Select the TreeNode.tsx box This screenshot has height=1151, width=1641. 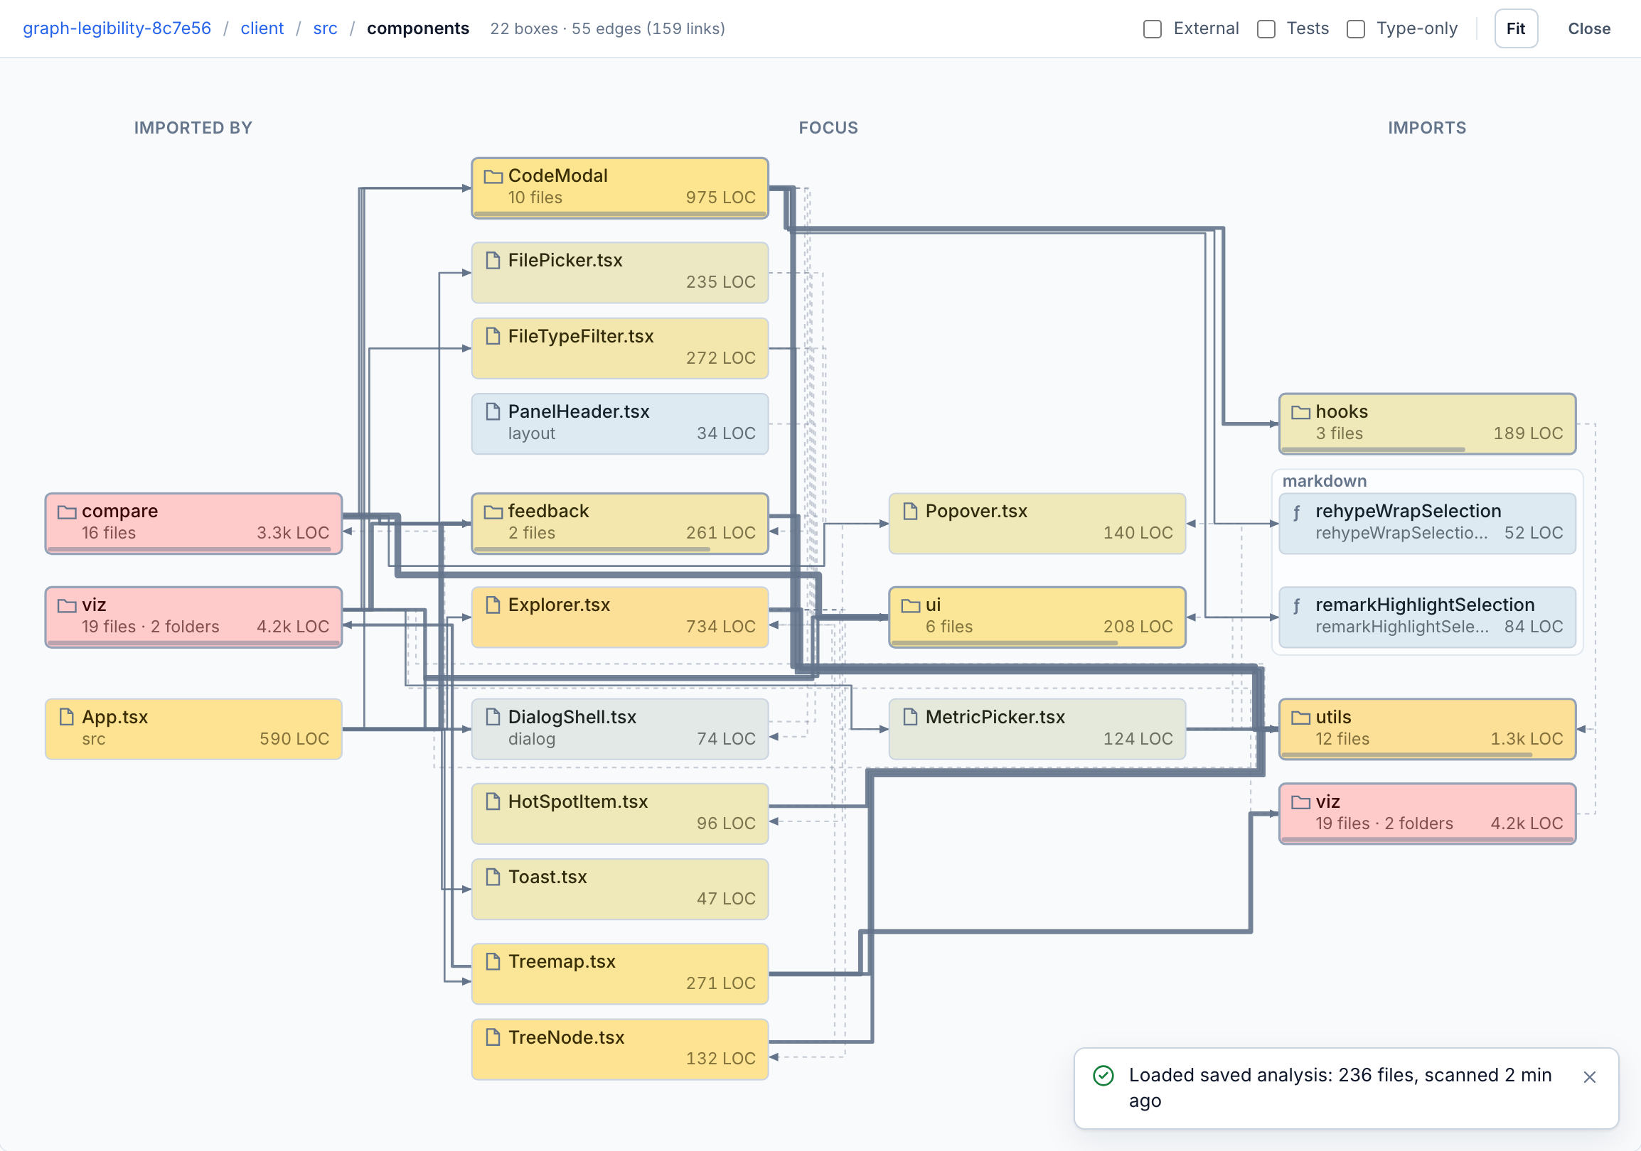coord(620,1049)
